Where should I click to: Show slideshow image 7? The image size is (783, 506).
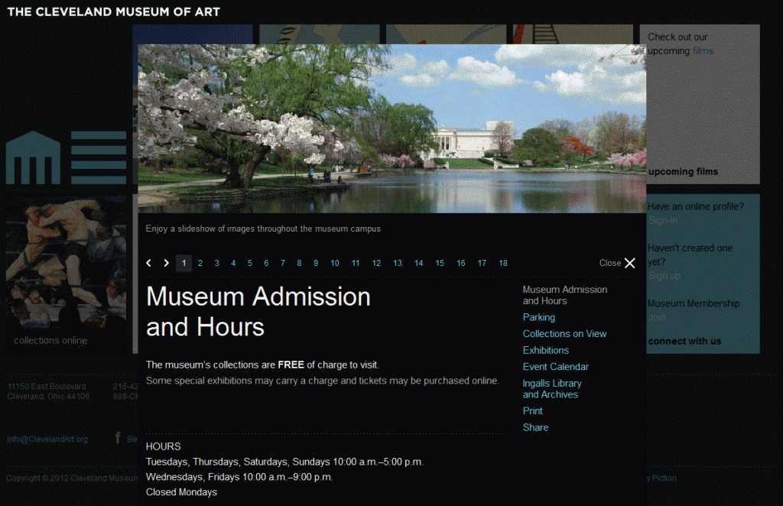pyautogui.click(x=283, y=263)
